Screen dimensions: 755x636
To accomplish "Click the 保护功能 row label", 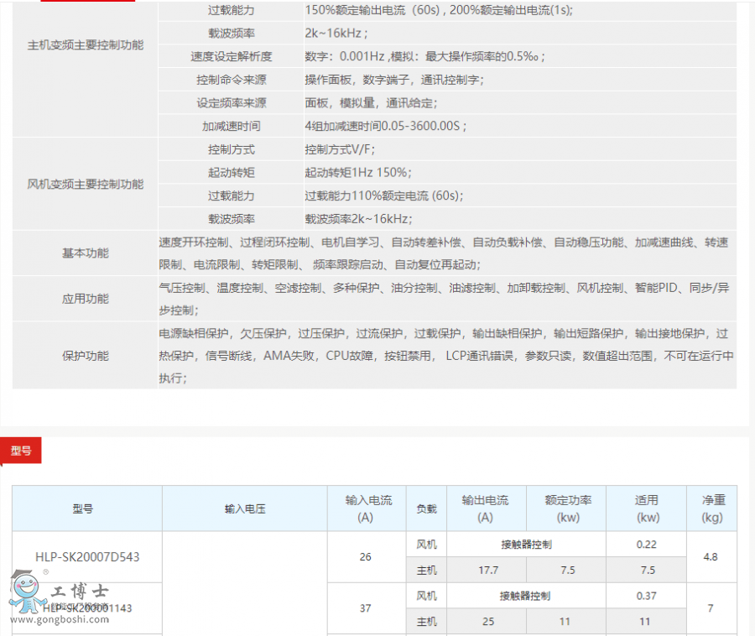I will (86, 356).
